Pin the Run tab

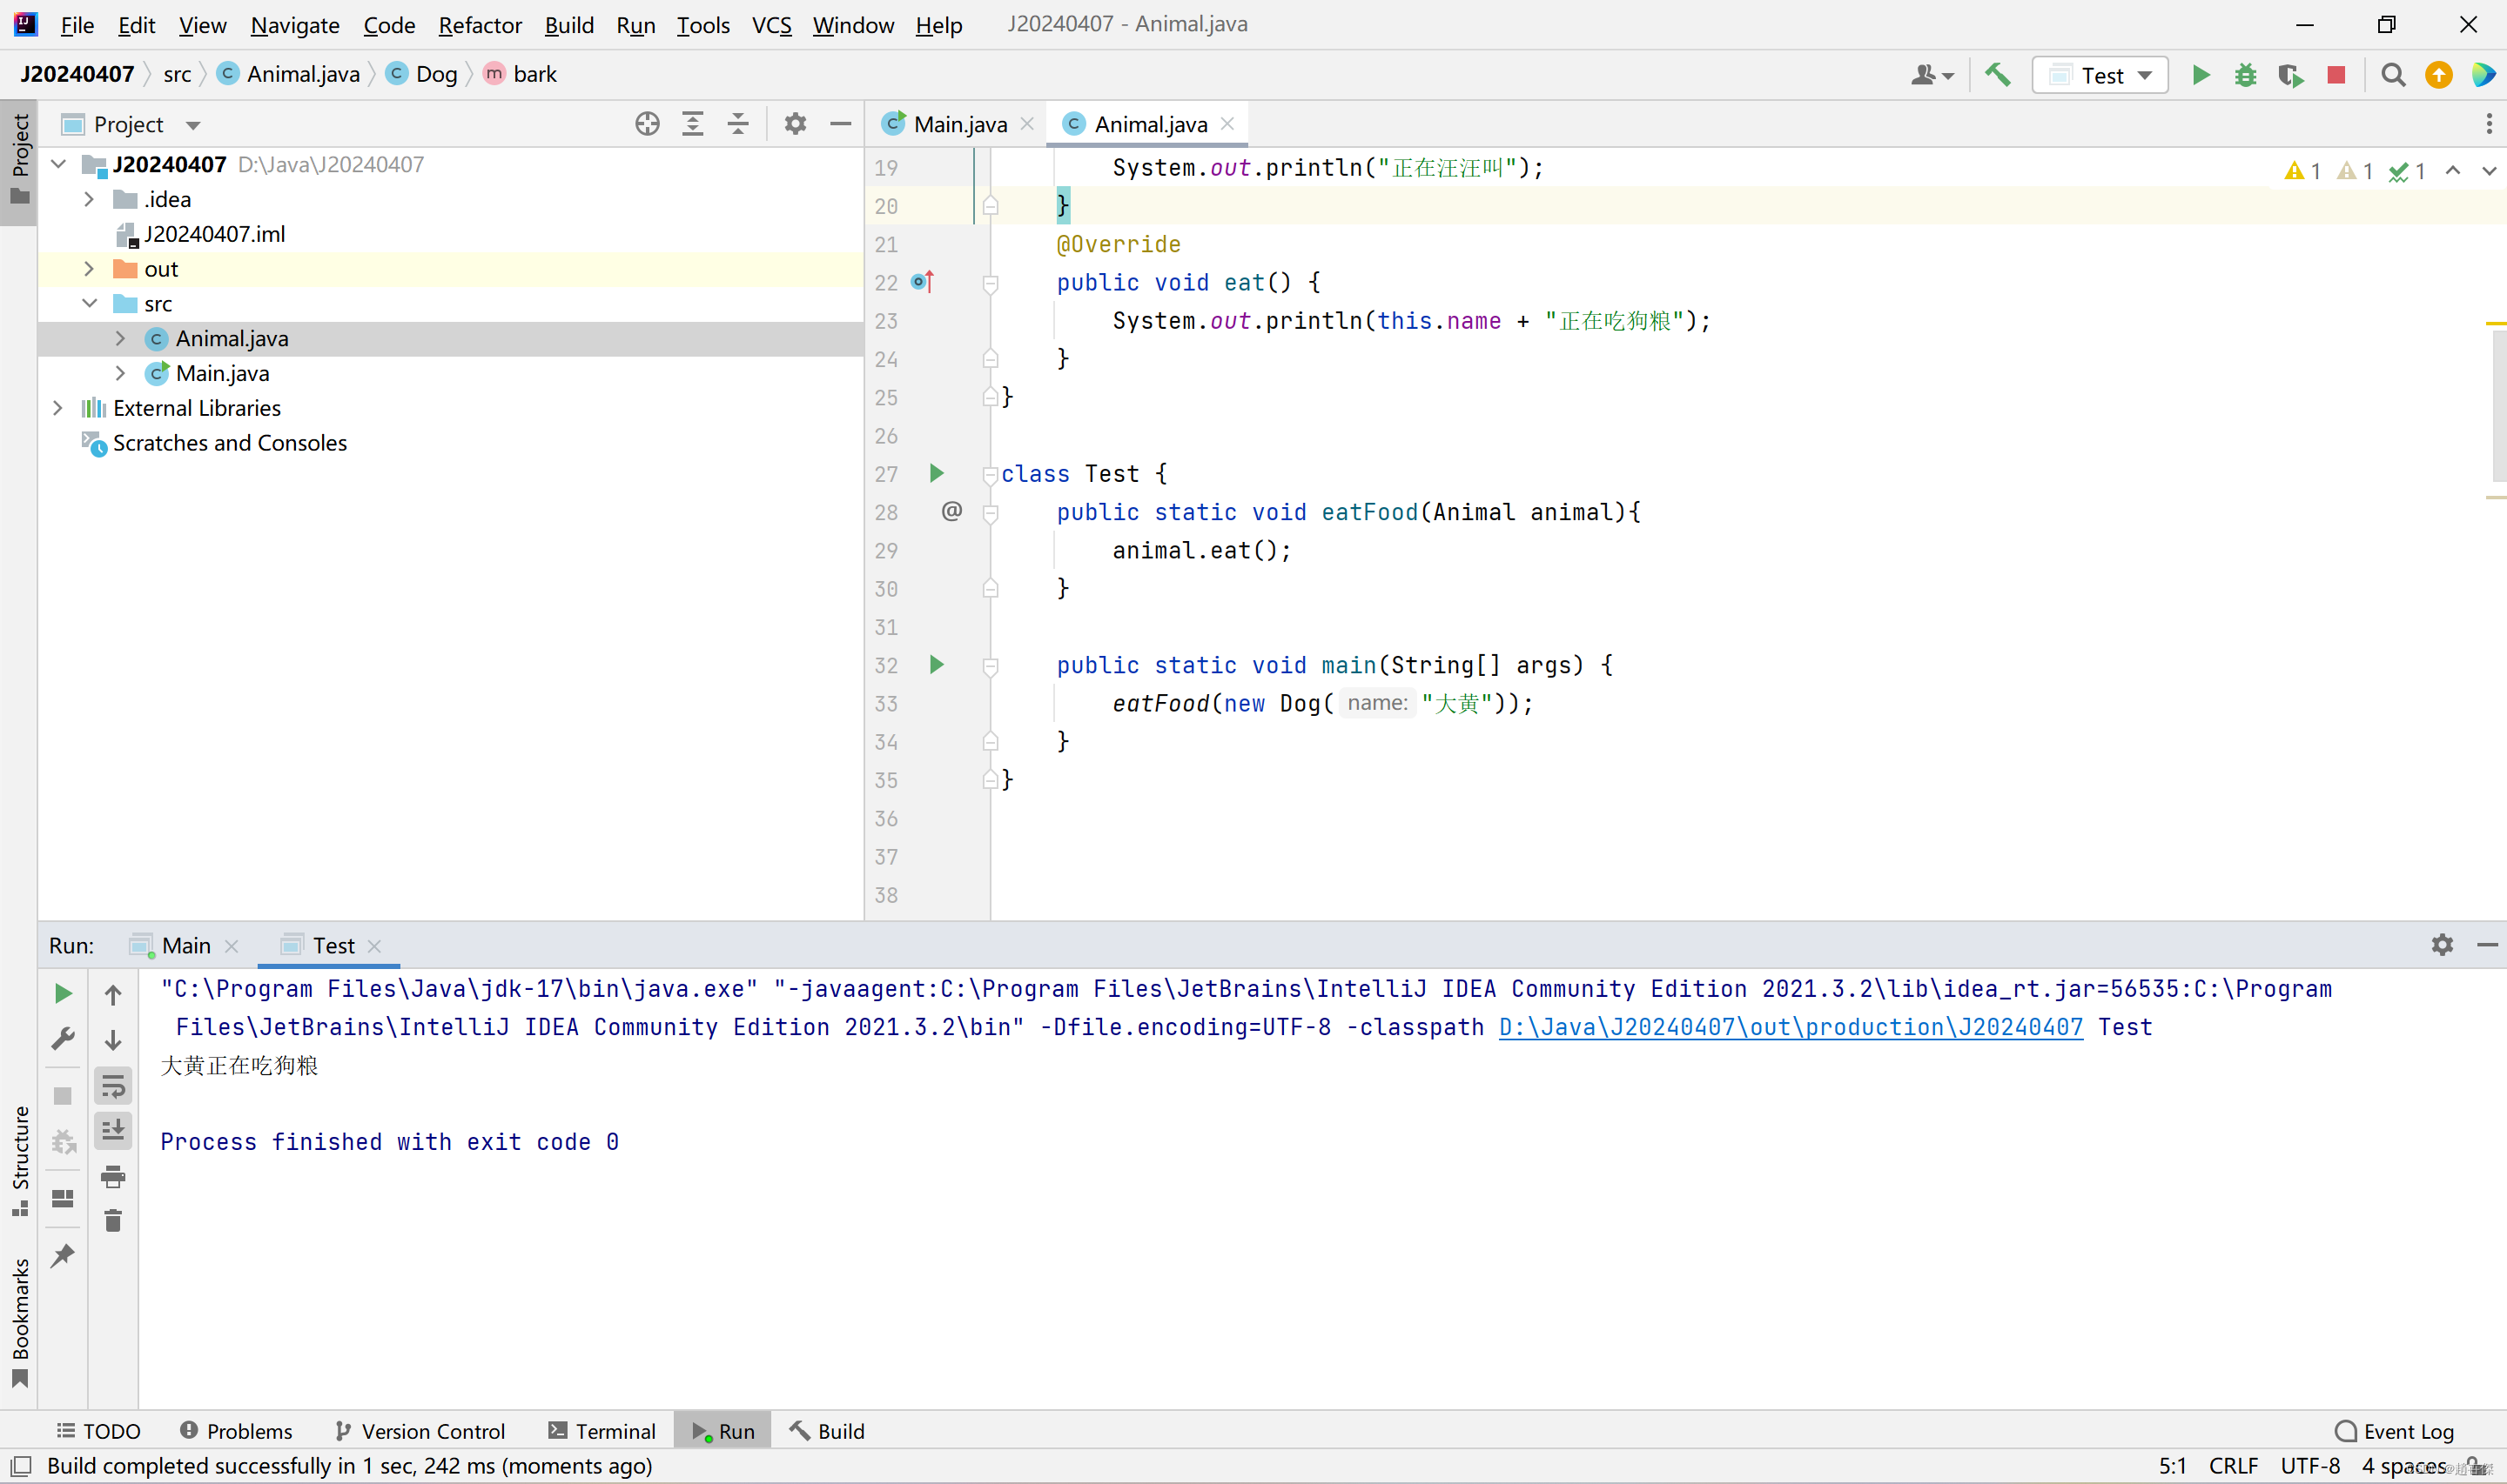[63, 1255]
